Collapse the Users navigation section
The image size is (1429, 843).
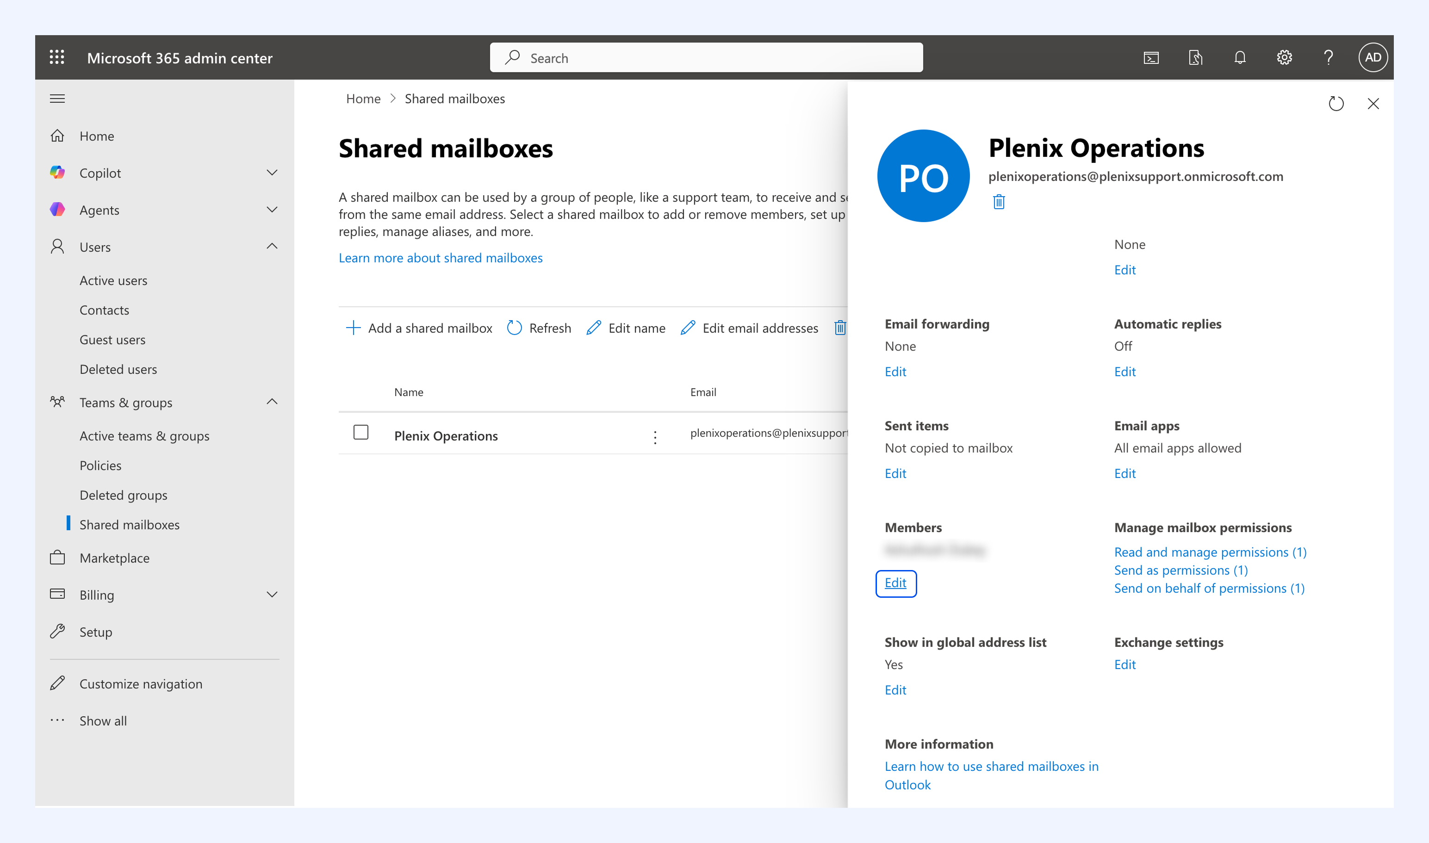[x=272, y=246]
